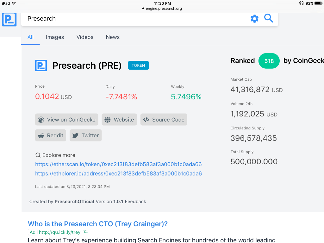Screen dimensions: 324x243
Task: Open the Website button
Action: (x=119, y=119)
